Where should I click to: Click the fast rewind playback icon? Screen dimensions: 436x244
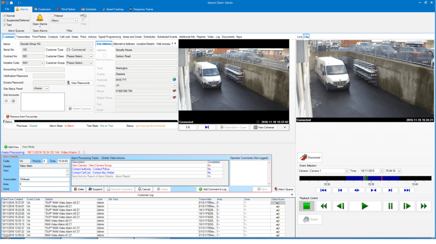(324, 206)
